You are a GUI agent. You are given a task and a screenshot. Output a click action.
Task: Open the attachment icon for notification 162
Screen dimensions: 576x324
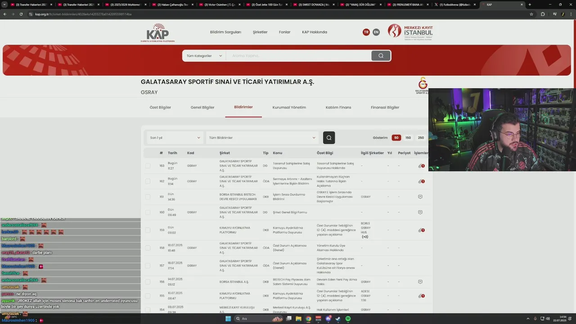(421, 181)
